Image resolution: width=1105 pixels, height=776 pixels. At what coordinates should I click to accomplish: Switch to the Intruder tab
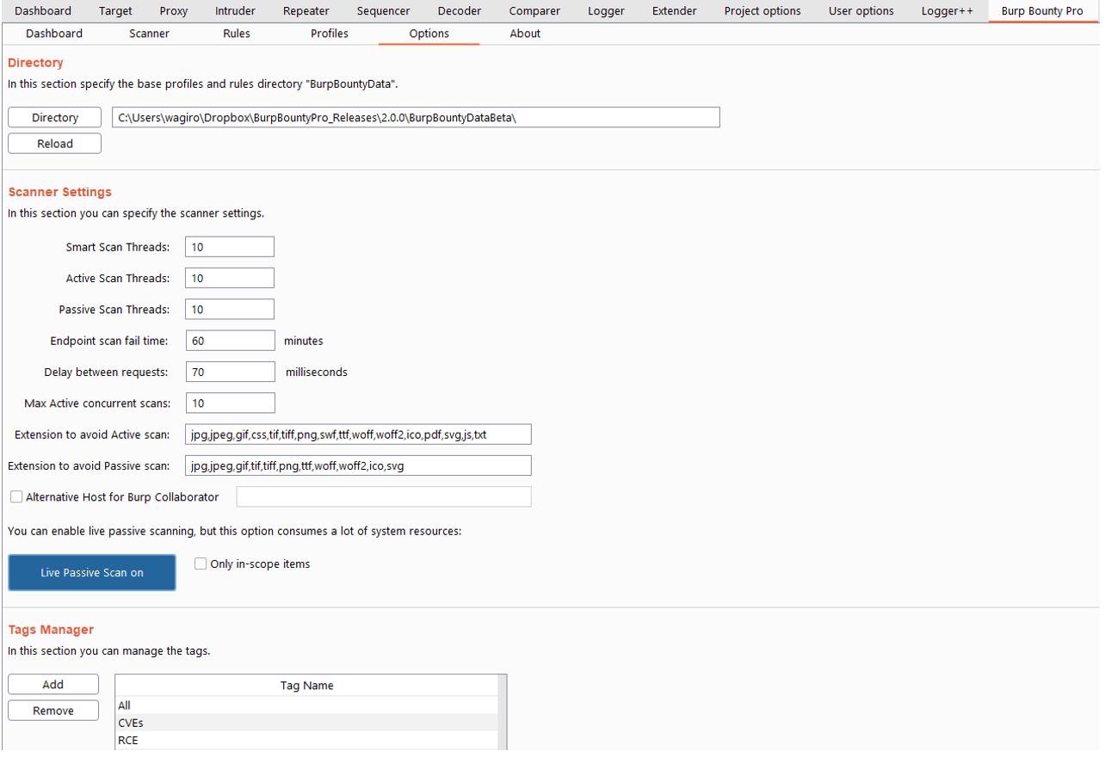click(x=234, y=10)
